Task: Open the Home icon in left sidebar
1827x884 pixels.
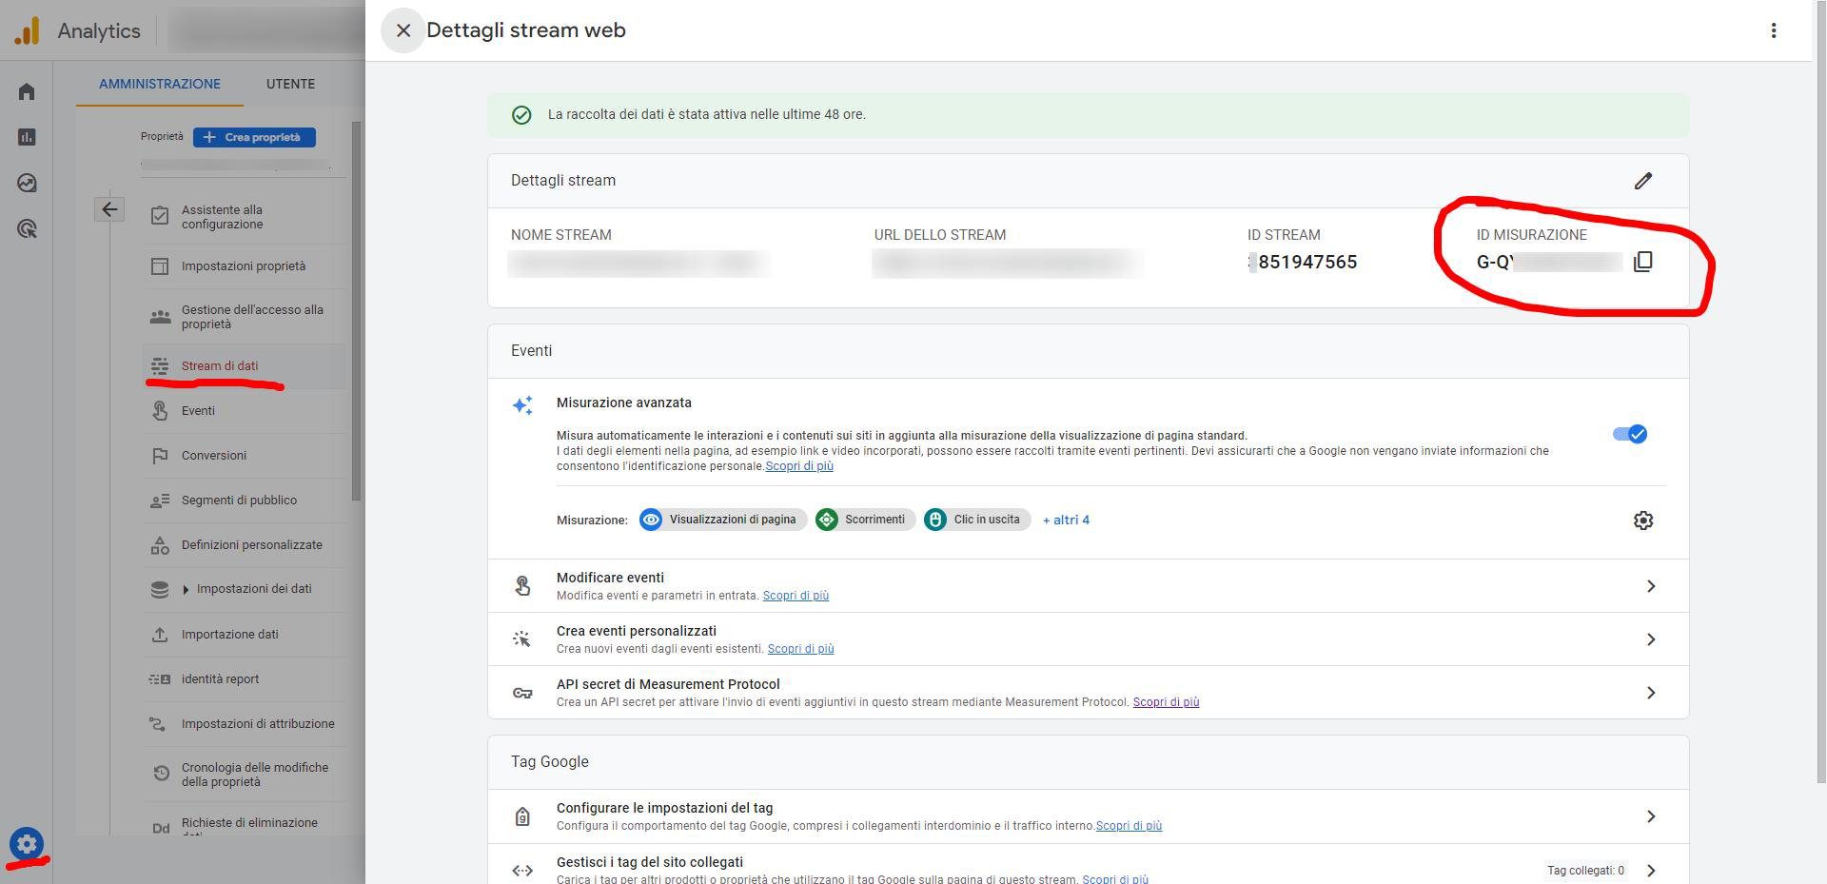Action: tap(27, 91)
